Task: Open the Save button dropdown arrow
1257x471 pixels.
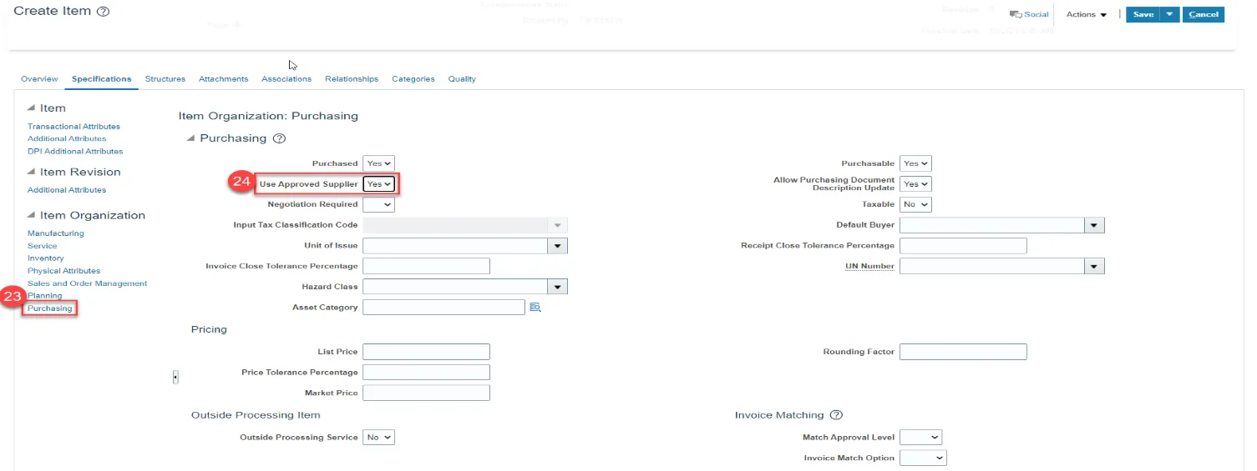Action: [x=1169, y=14]
